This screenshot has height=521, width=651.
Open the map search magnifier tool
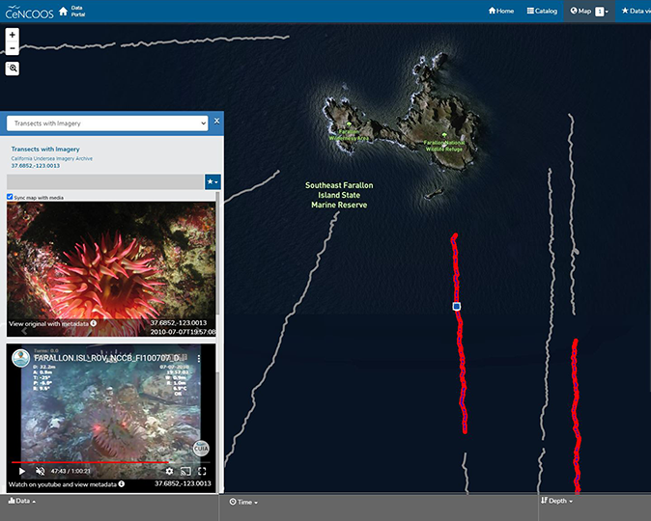13,69
